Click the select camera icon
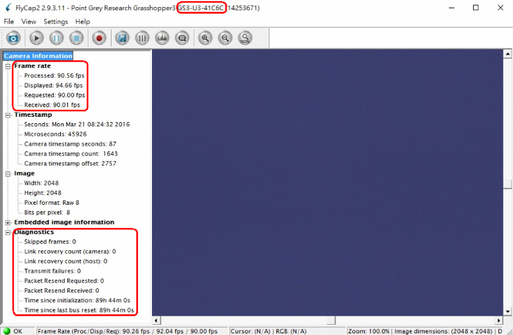 click(x=14, y=38)
